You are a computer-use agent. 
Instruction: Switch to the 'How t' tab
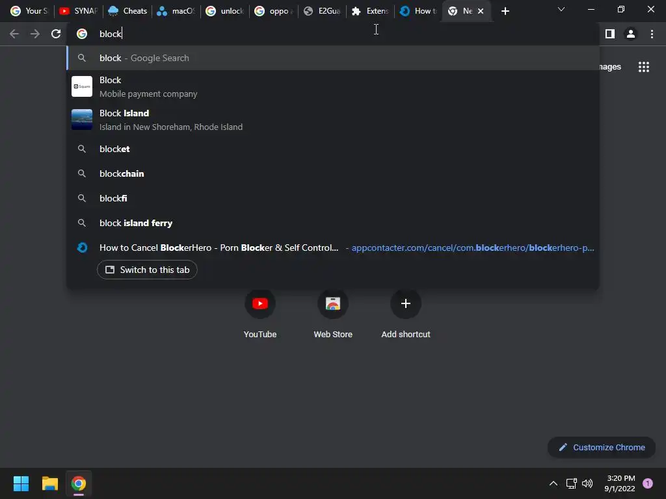(x=418, y=11)
